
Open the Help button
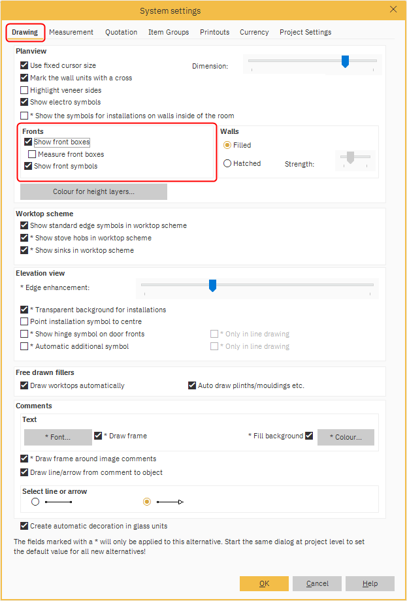pos(370,583)
